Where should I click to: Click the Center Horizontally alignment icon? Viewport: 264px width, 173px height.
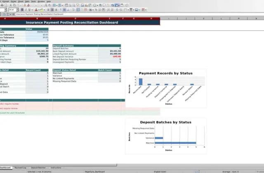52,10
